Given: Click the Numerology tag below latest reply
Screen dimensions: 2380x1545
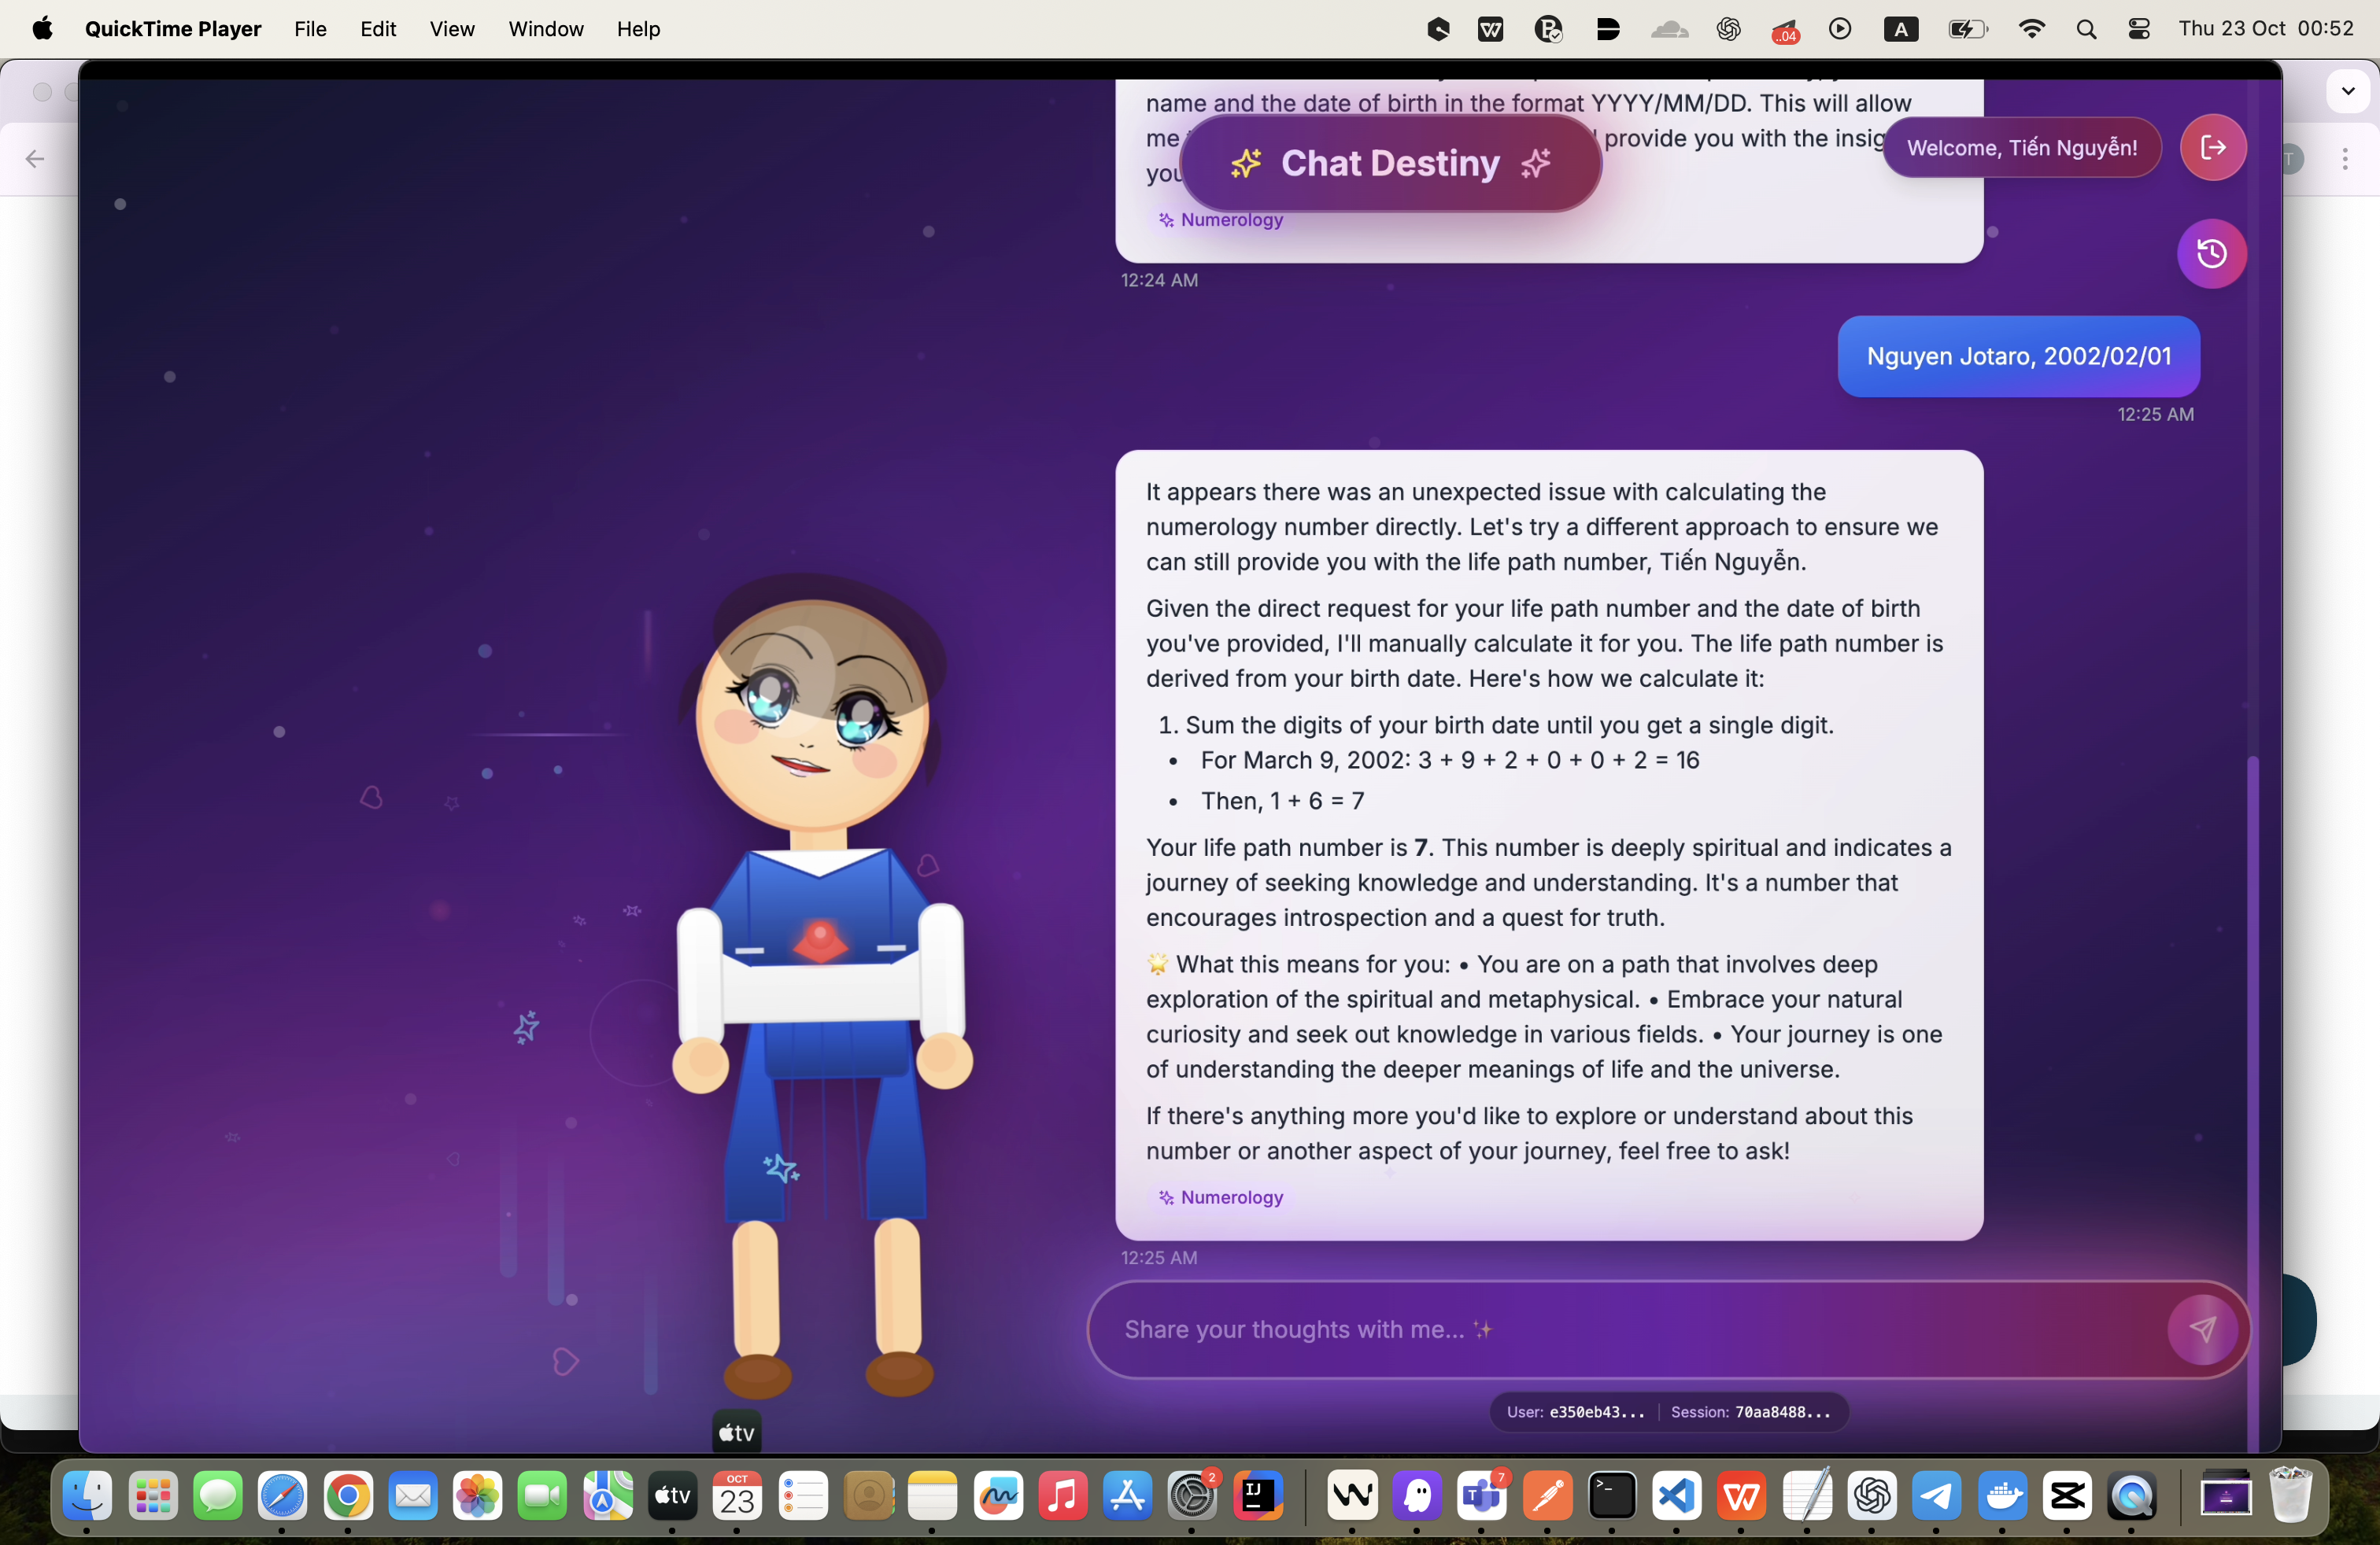Looking at the screenshot, I should pyautogui.click(x=1221, y=1197).
